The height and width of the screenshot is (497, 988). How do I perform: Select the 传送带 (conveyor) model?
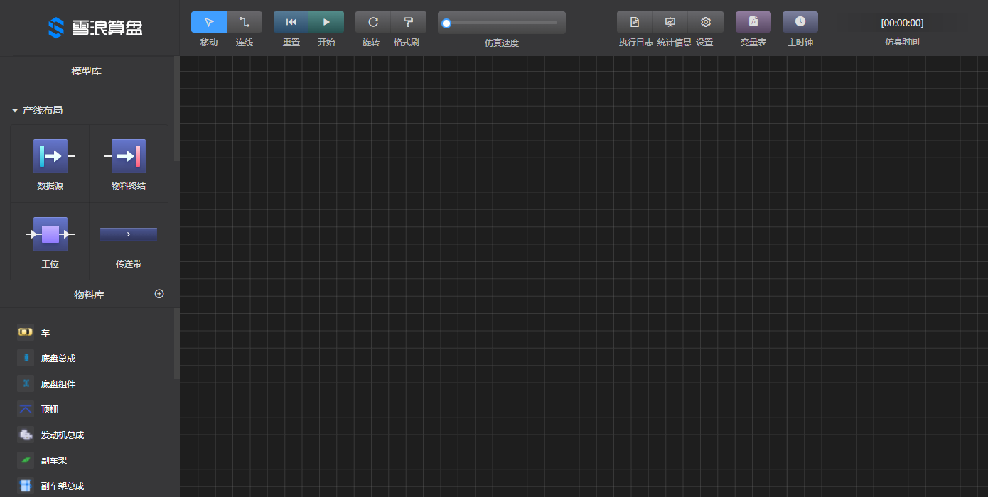129,234
